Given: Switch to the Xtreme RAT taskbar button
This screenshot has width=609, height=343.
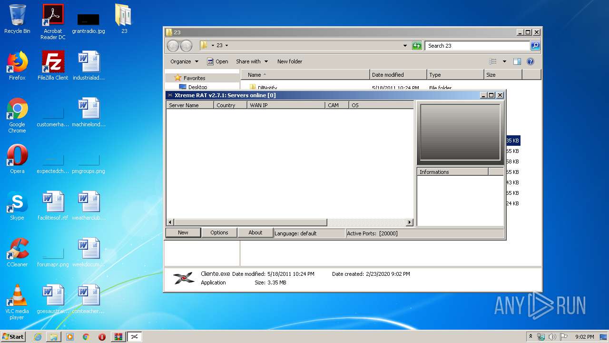Looking at the screenshot, I should (x=134, y=337).
